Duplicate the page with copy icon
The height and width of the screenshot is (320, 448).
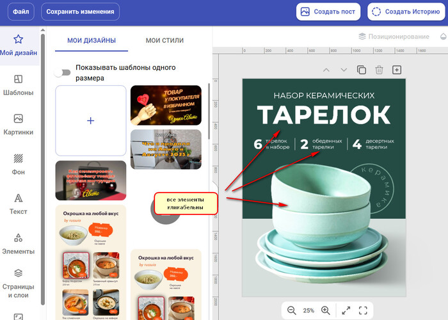362,70
